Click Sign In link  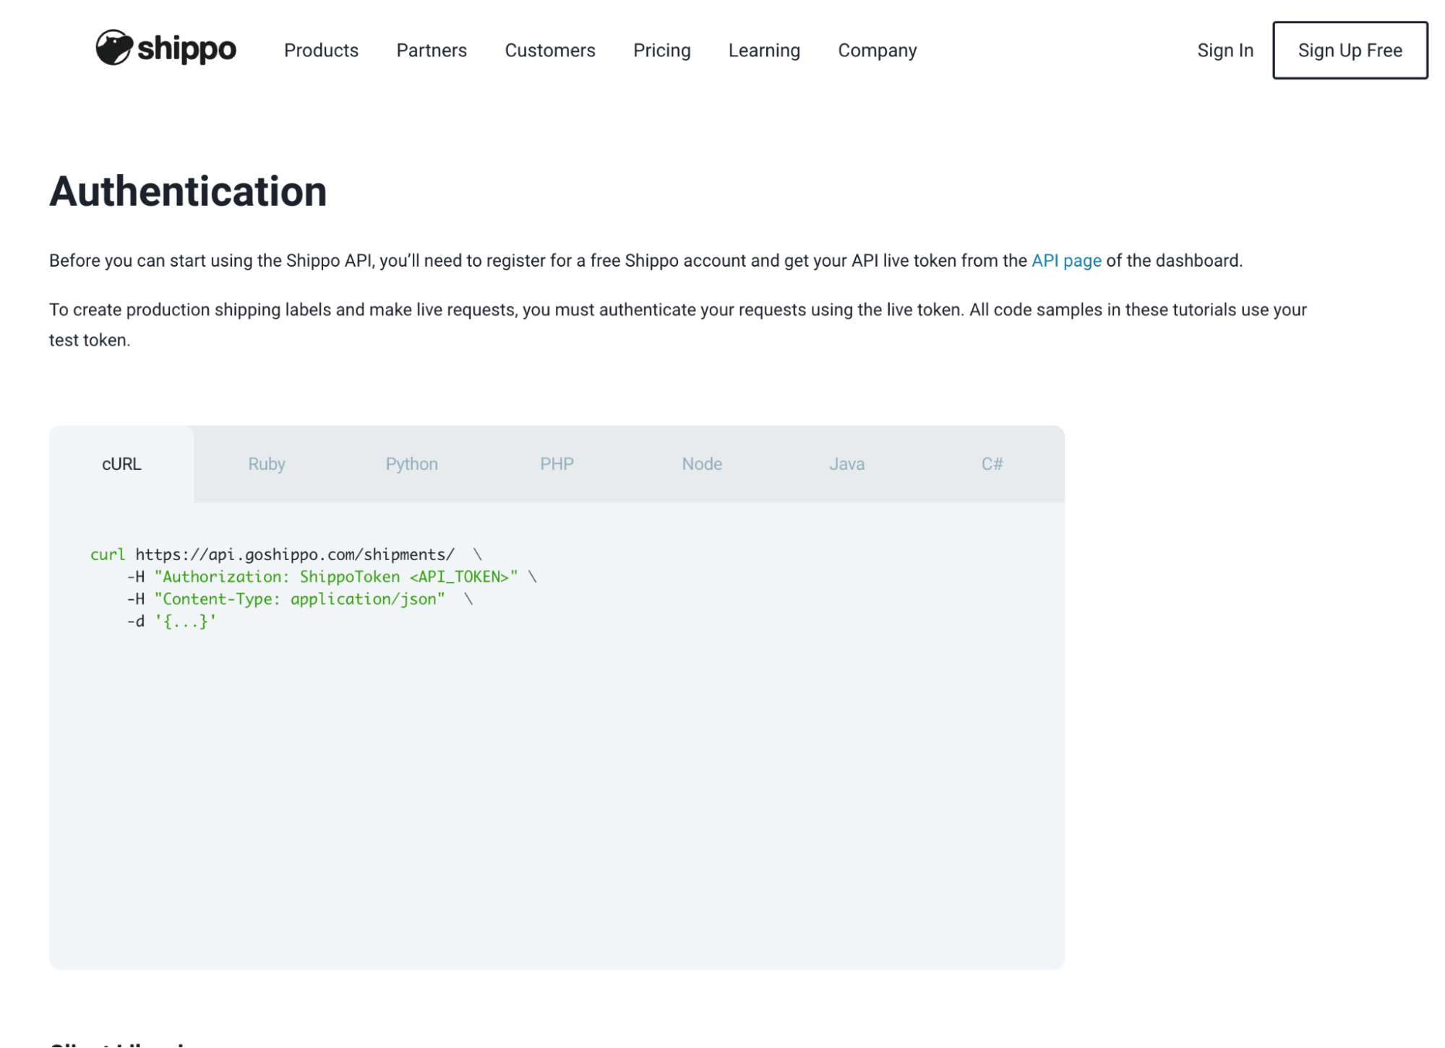pos(1225,51)
